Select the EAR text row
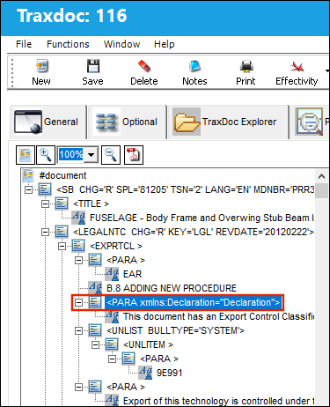 pyautogui.click(x=132, y=274)
